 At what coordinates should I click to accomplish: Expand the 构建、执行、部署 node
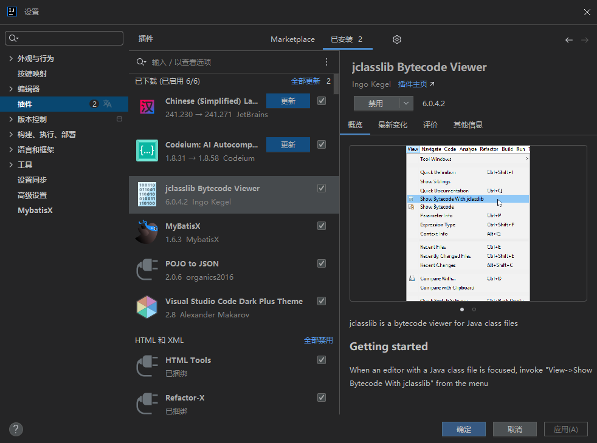(11, 135)
